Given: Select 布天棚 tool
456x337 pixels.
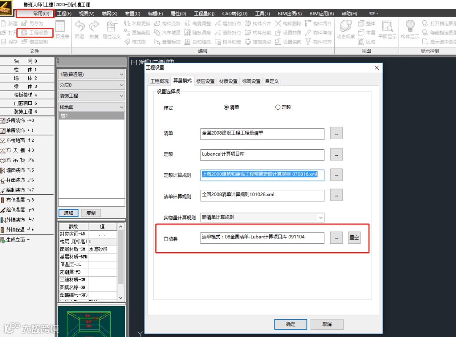Looking at the screenshot, I should click(x=17, y=150).
